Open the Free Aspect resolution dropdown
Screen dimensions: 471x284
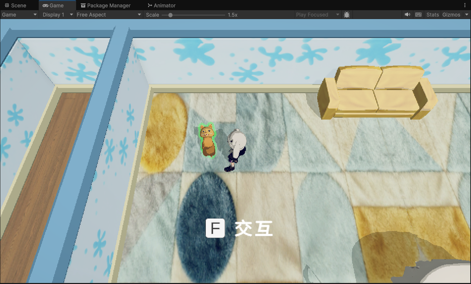point(109,15)
